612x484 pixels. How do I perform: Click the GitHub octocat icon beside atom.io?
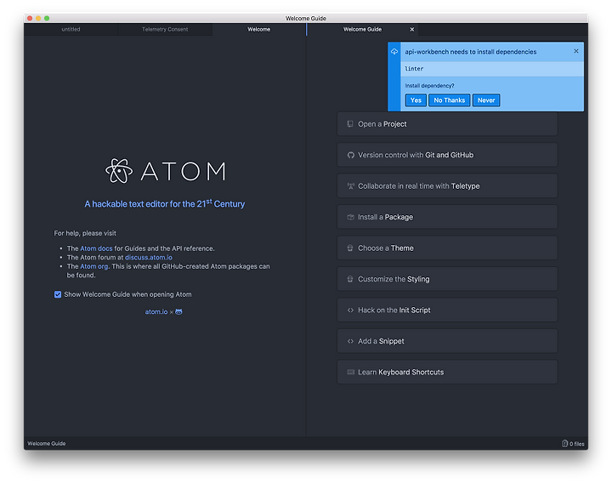(178, 311)
